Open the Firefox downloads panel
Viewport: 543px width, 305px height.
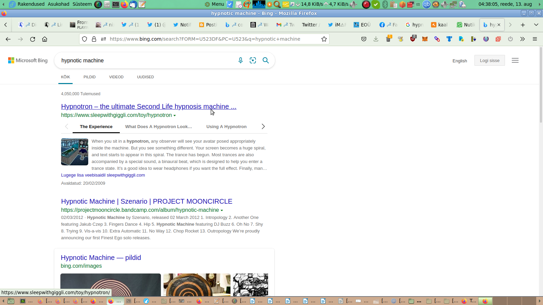[x=376, y=39]
